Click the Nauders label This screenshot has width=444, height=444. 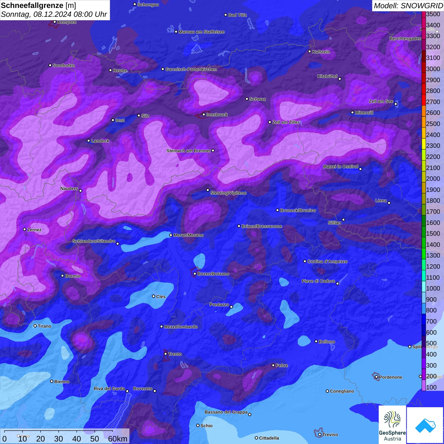[x=69, y=188]
